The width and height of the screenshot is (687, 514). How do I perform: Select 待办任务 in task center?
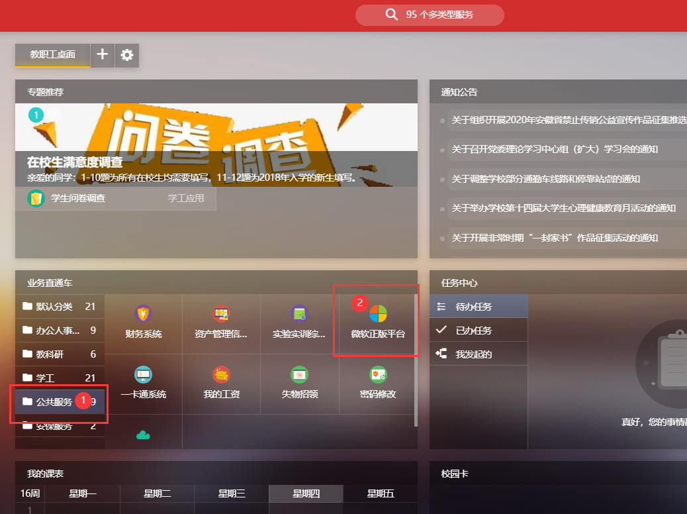coord(473,307)
